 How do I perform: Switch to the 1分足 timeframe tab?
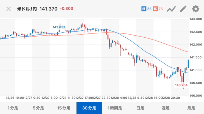(x=13, y=108)
